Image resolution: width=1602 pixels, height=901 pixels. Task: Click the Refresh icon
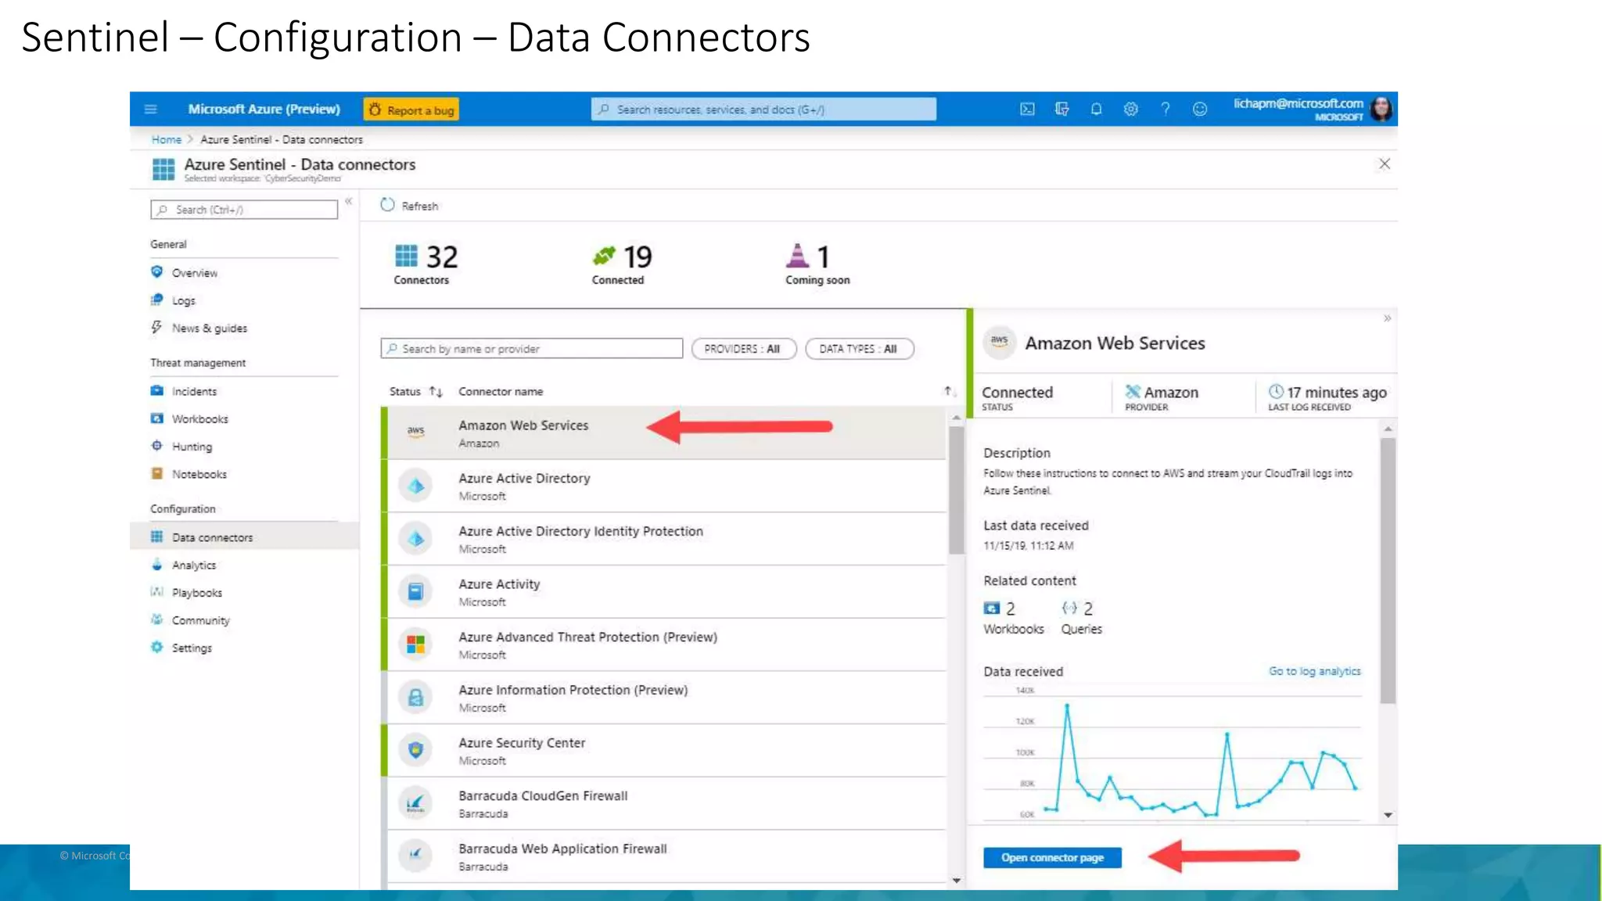[388, 205]
